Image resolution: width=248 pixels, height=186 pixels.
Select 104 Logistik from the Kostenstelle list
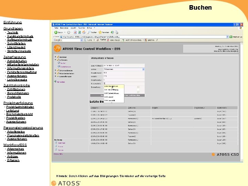[x=114, y=101]
